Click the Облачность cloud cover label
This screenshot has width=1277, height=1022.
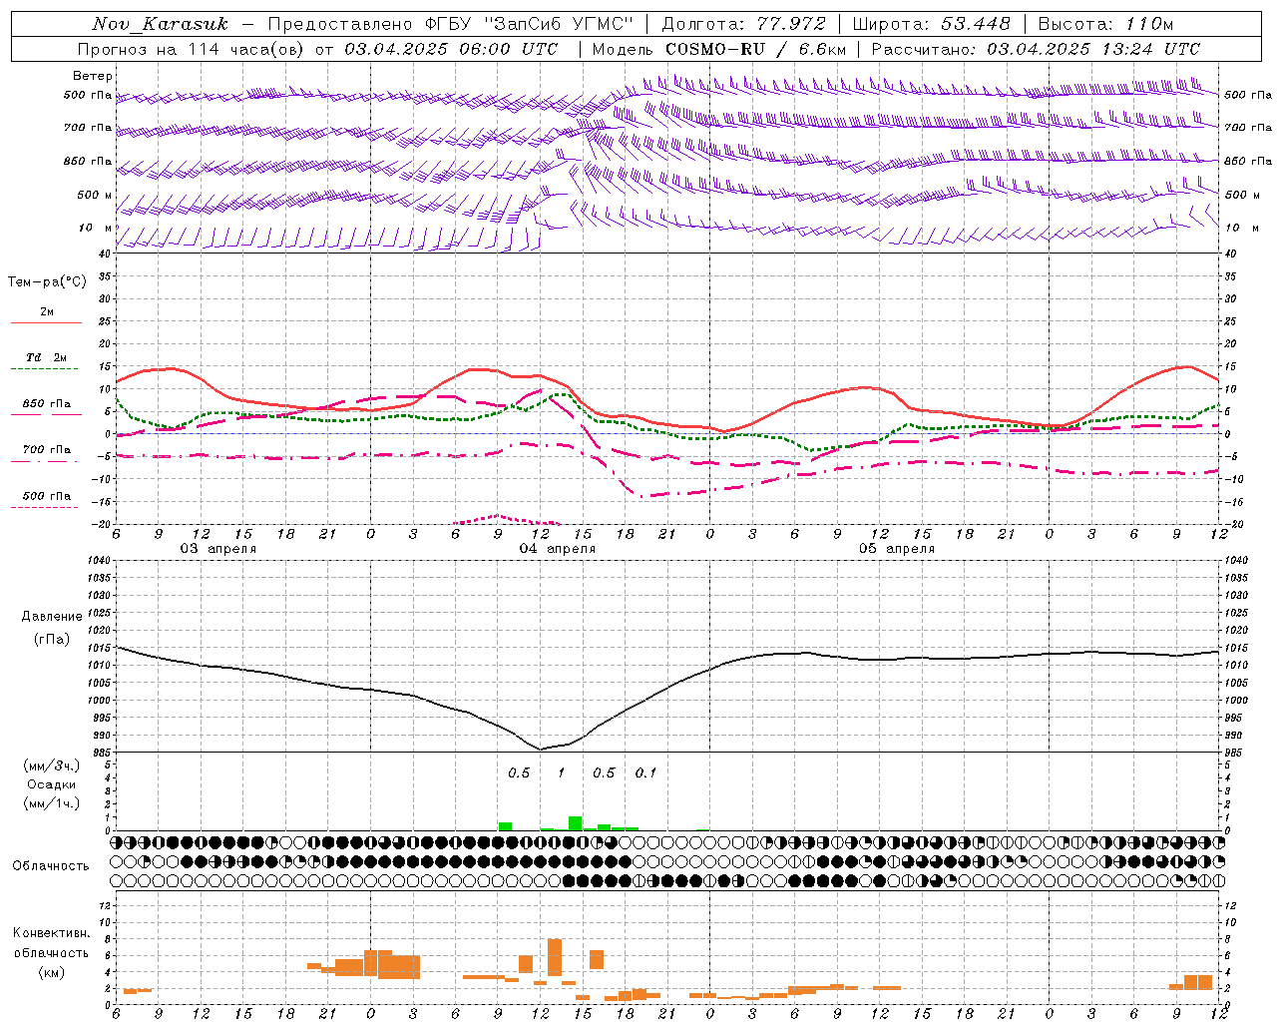[x=51, y=866]
